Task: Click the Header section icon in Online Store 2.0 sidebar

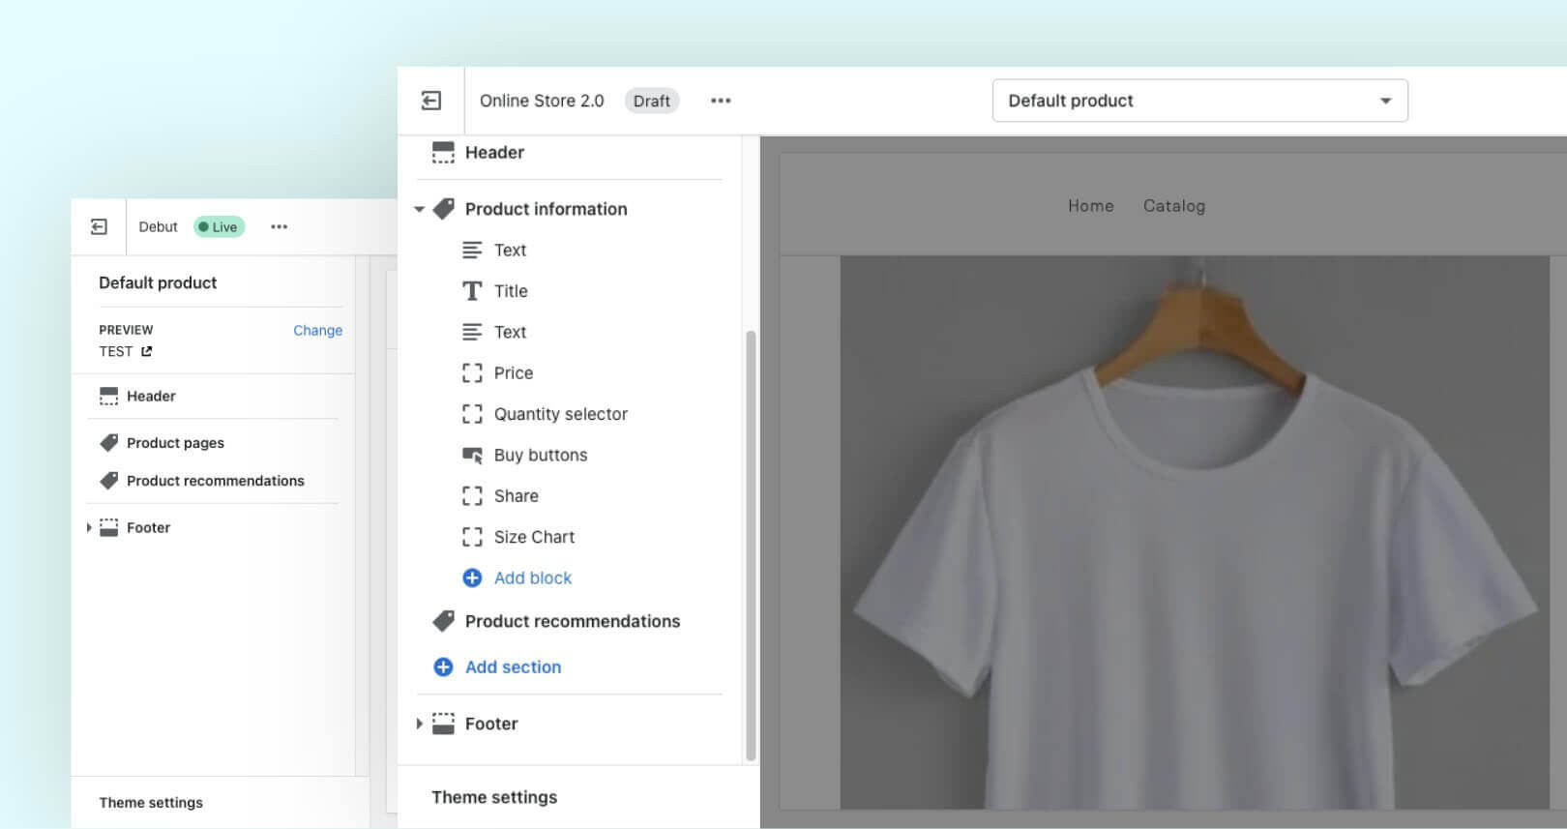Action: 443,153
